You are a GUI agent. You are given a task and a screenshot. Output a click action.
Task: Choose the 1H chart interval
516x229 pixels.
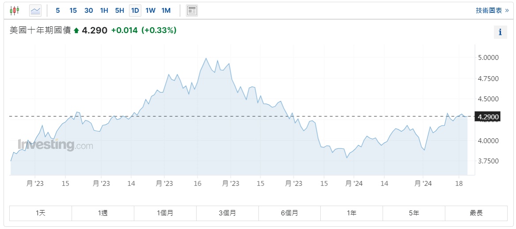104,11
